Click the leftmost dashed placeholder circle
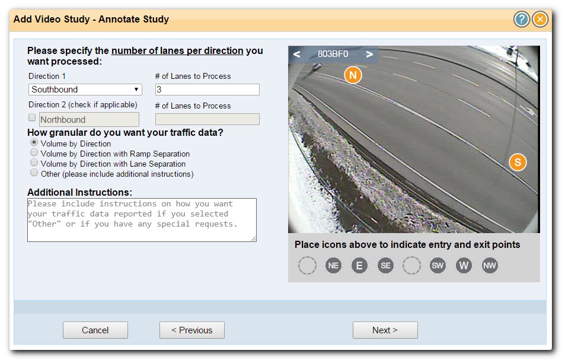This screenshot has width=562, height=360. pos(307,265)
